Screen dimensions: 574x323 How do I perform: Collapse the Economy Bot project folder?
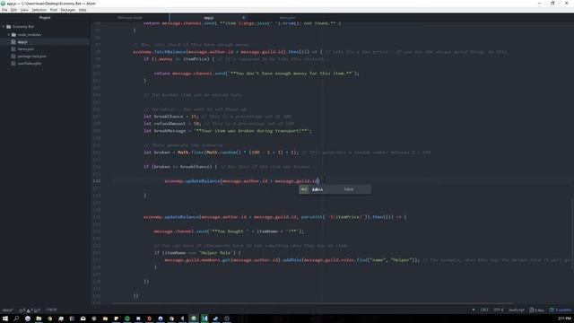[4, 27]
